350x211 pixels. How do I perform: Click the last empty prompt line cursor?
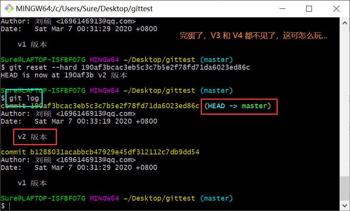[9, 206]
